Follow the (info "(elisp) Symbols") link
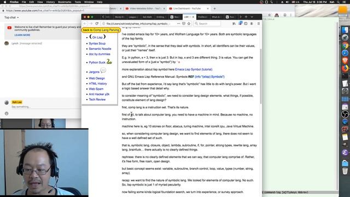 pyautogui.click(x=209, y=77)
